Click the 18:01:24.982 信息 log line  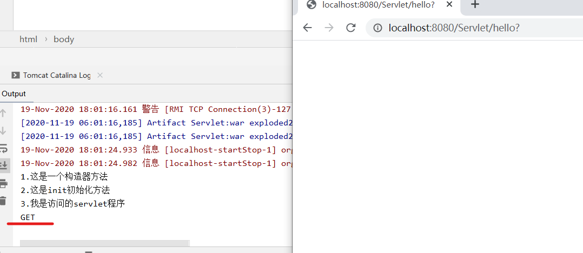point(156,163)
